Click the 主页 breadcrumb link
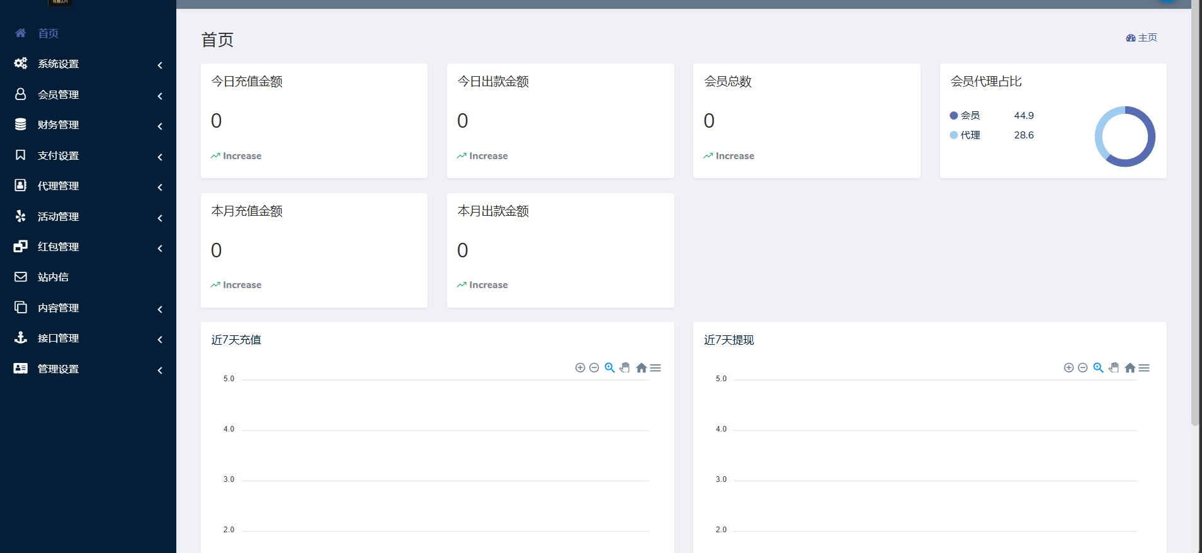1202x553 pixels. pos(1142,38)
